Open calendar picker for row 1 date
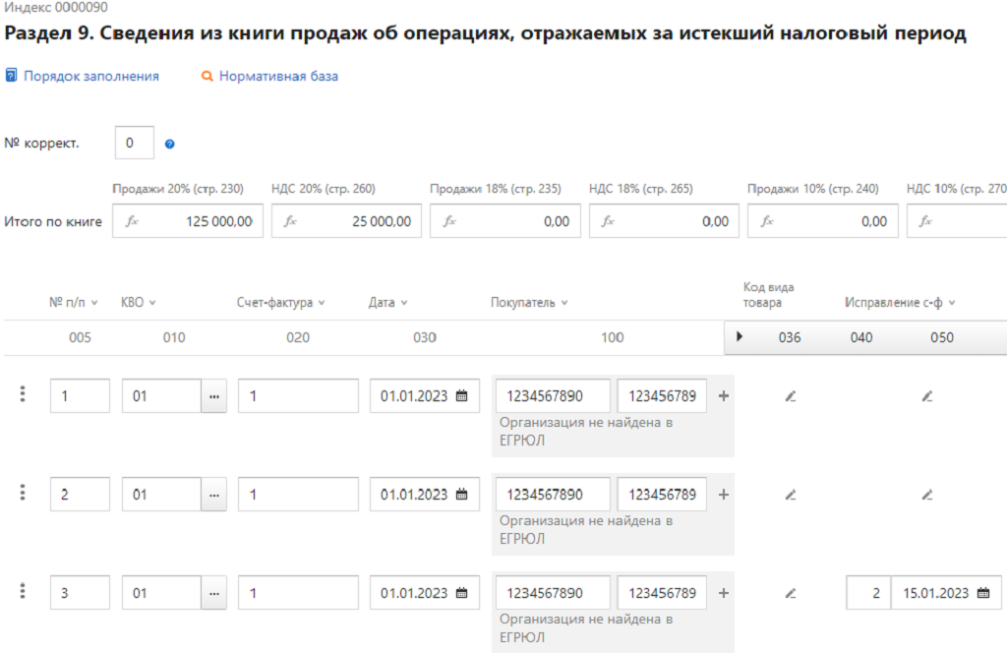 (461, 396)
